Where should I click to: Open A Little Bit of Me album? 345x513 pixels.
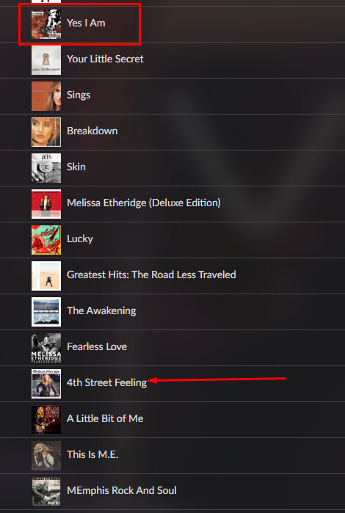click(x=105, y=418)
